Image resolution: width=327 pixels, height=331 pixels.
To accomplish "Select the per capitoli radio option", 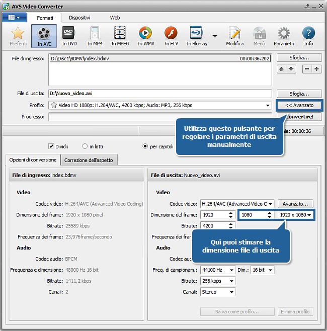I will tap(145, 146).
